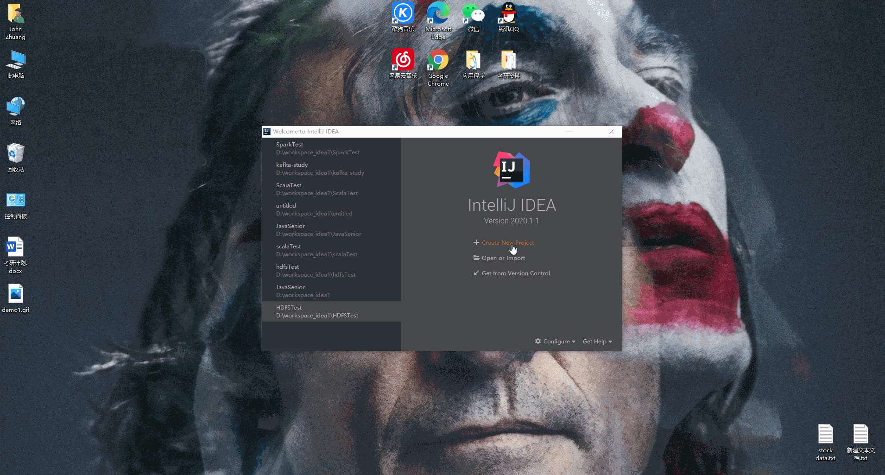The width and height of the screenshot is (885, 475).
Task: Close the Welcome to IntelliJ IDEA window
Action: pos(611,132)
